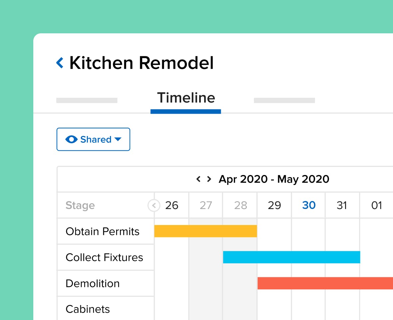Go to next date range arrow

(209, 179)
